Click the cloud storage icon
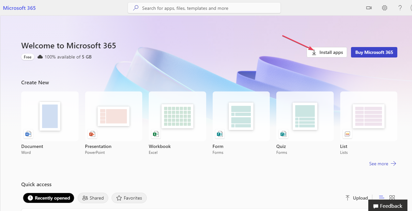 point(40,57)
